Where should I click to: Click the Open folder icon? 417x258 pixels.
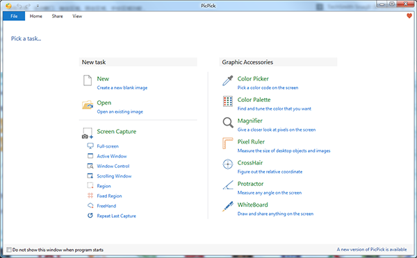point(88,105)
